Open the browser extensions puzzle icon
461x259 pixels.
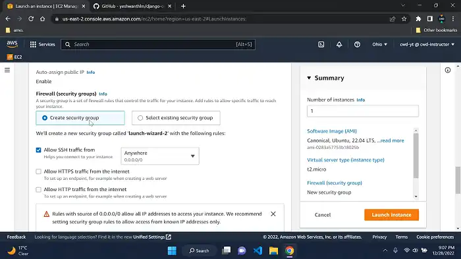(x=418, y=19)
